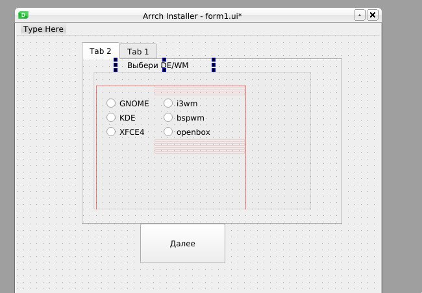The image size is (422, 293).
Task: Select the Выбери DE/WM label
Action: [158, 65]
